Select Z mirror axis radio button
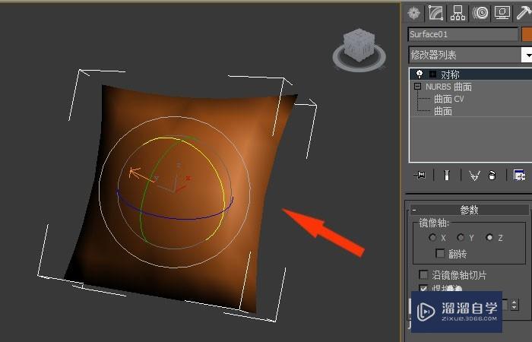The height and width of the screenshot is (342, 532). pos(489,237)
